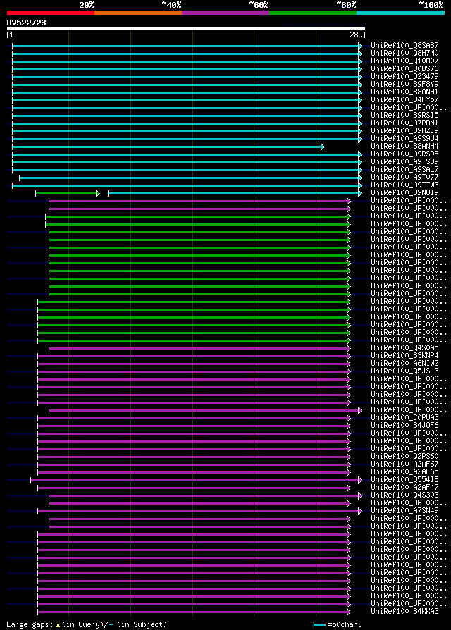Click the short green segment in B9N8I9 row
This screenshot has height=630, width=451.
tap(68, 194)
